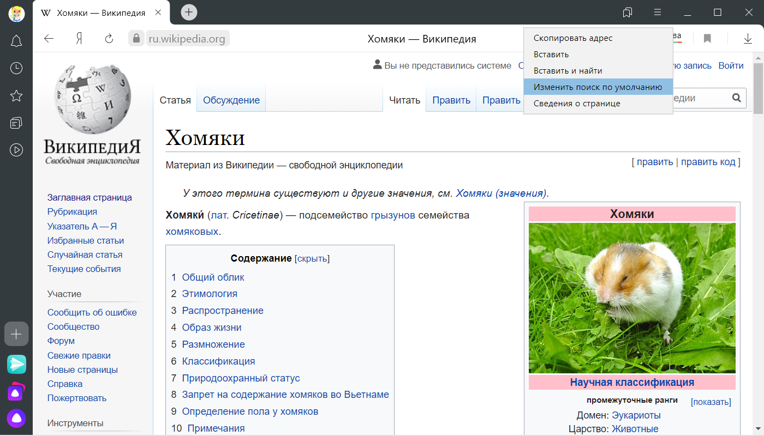Open 'Научная классификация' heading link
Screen dimensions: 764x436
(x=632, y=382)
